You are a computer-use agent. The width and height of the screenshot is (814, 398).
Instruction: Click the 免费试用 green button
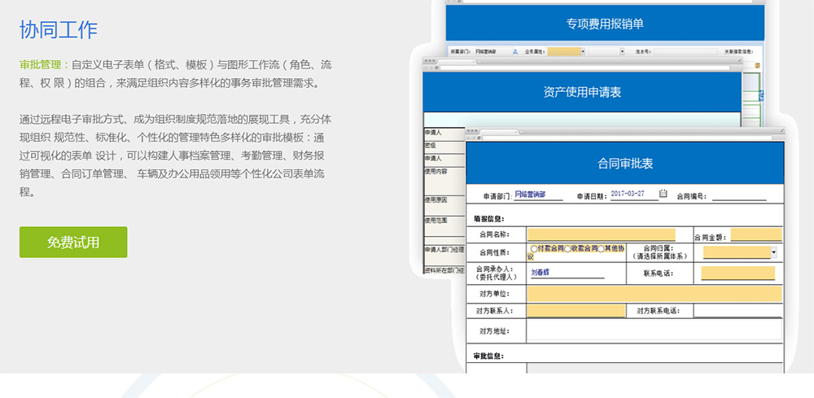click(x=73, y=243)
